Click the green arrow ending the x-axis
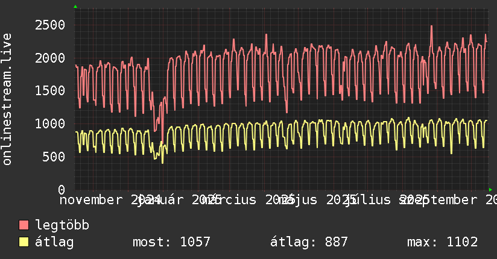 tap(490, 190)
